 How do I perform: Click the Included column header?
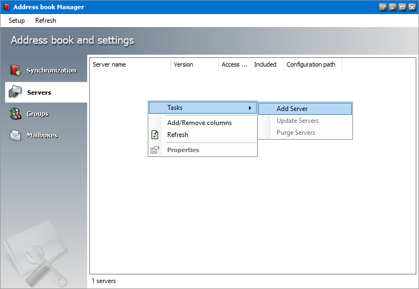[x=266, y=64]
